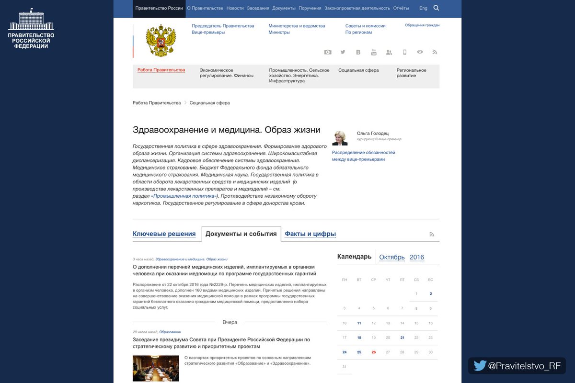Select Социальная сфера in section bar

click(358, 70)
